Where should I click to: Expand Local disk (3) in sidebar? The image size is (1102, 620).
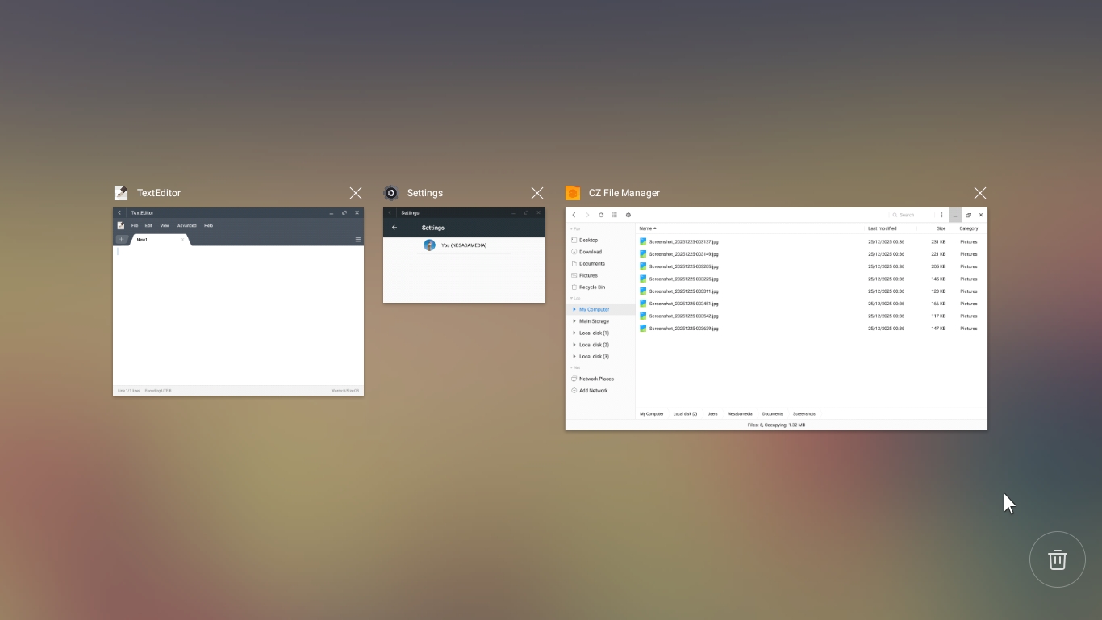pos(574,356)
